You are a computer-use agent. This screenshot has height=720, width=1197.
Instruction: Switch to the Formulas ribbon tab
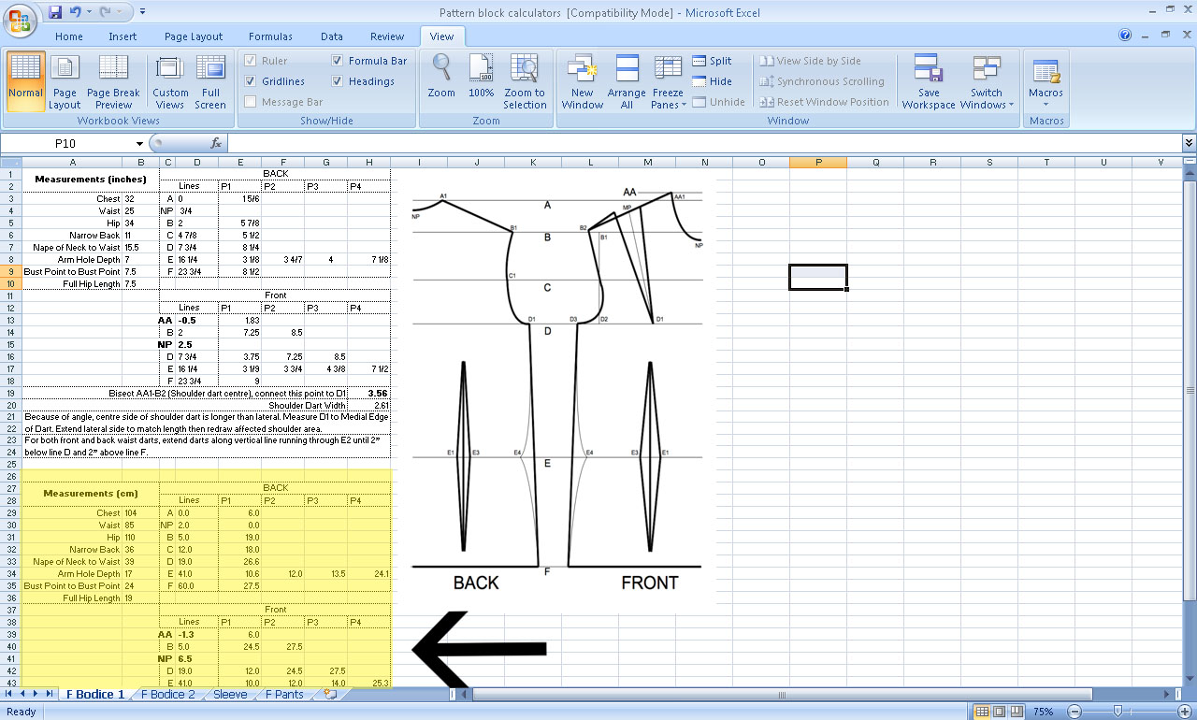(270, 36)
